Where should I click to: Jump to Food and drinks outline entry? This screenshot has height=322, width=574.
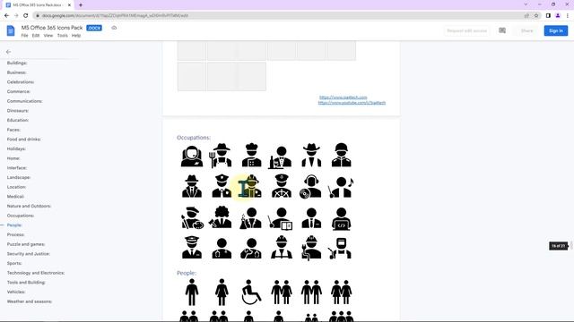coord(24,140)
